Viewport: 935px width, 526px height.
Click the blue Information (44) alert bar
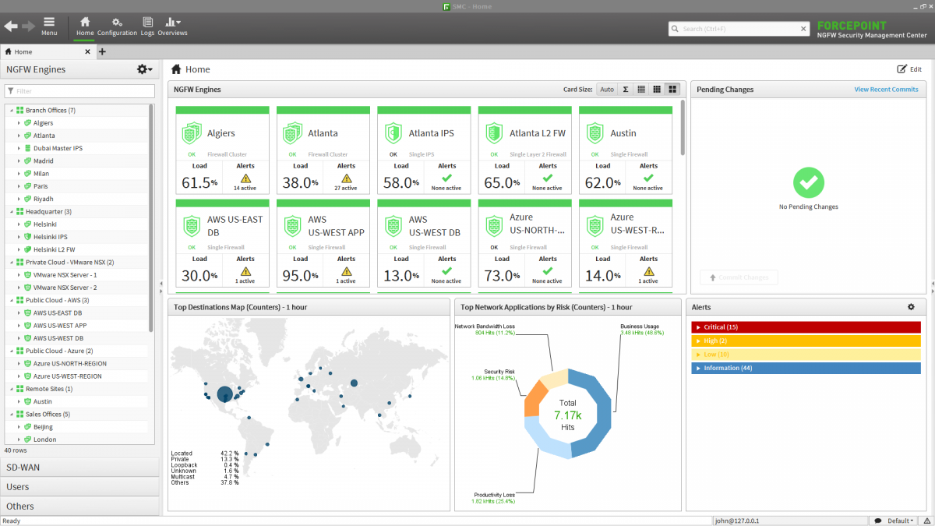click(806, 368)
